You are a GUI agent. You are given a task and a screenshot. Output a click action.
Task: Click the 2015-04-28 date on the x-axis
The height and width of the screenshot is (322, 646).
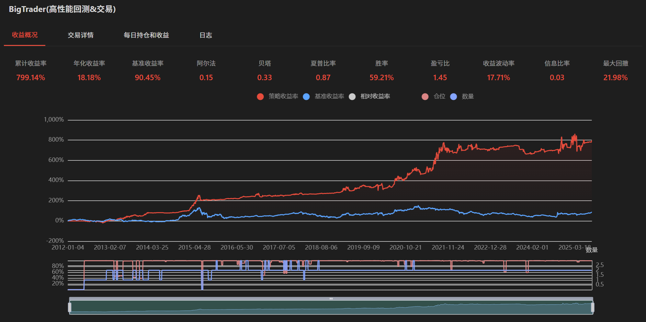tap(194, 247)
